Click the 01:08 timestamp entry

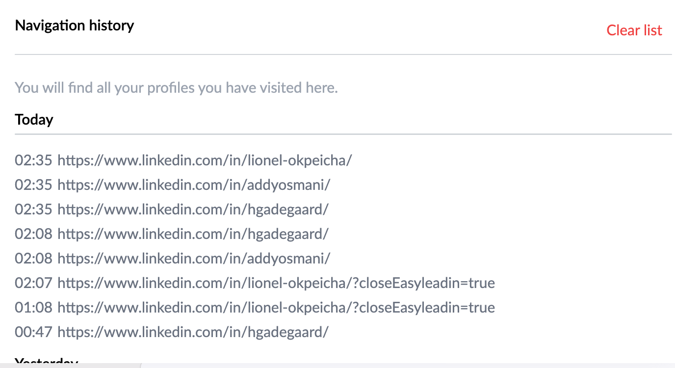[34, 307]
